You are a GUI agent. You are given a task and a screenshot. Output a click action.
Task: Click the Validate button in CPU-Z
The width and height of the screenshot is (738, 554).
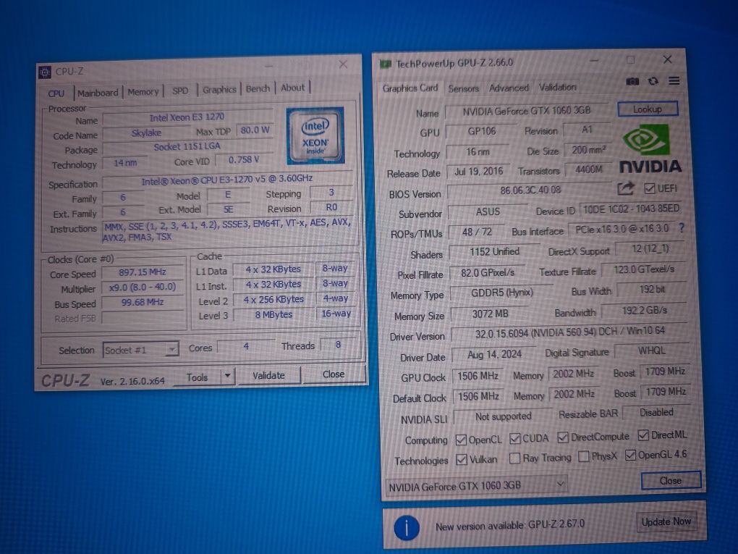coord(268,375)
